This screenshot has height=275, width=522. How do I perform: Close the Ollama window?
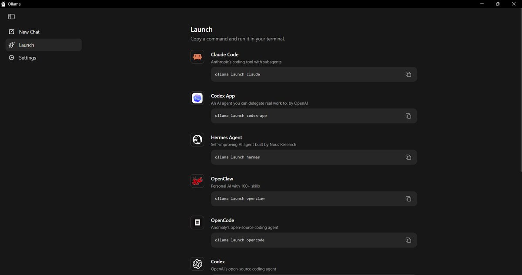point(514,4)
